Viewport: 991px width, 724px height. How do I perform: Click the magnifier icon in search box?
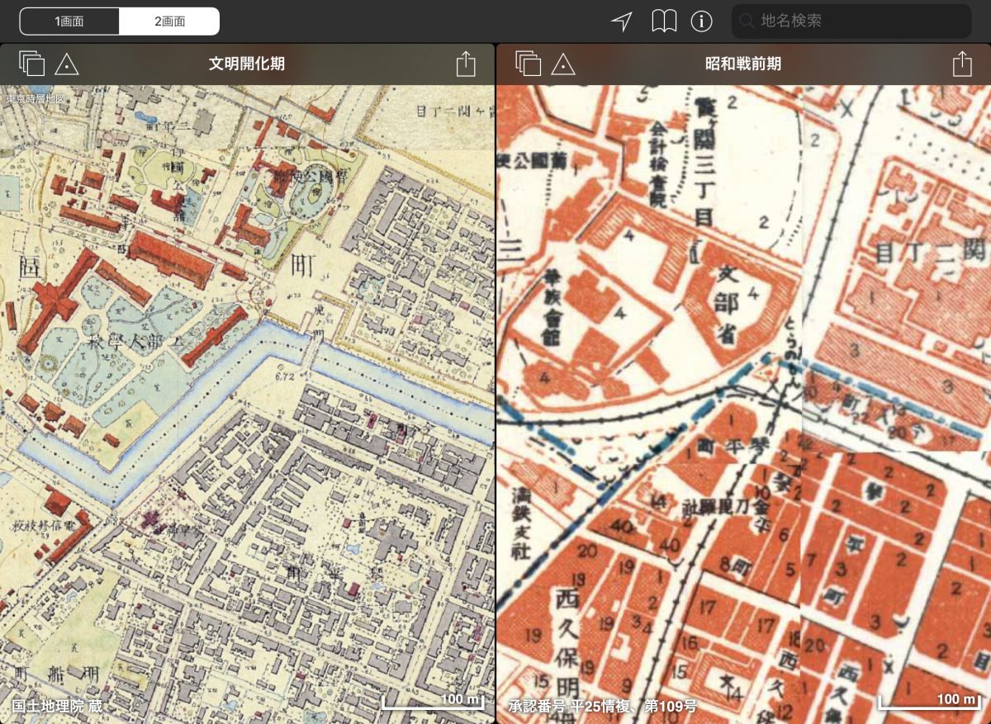(x=748, y=21)
